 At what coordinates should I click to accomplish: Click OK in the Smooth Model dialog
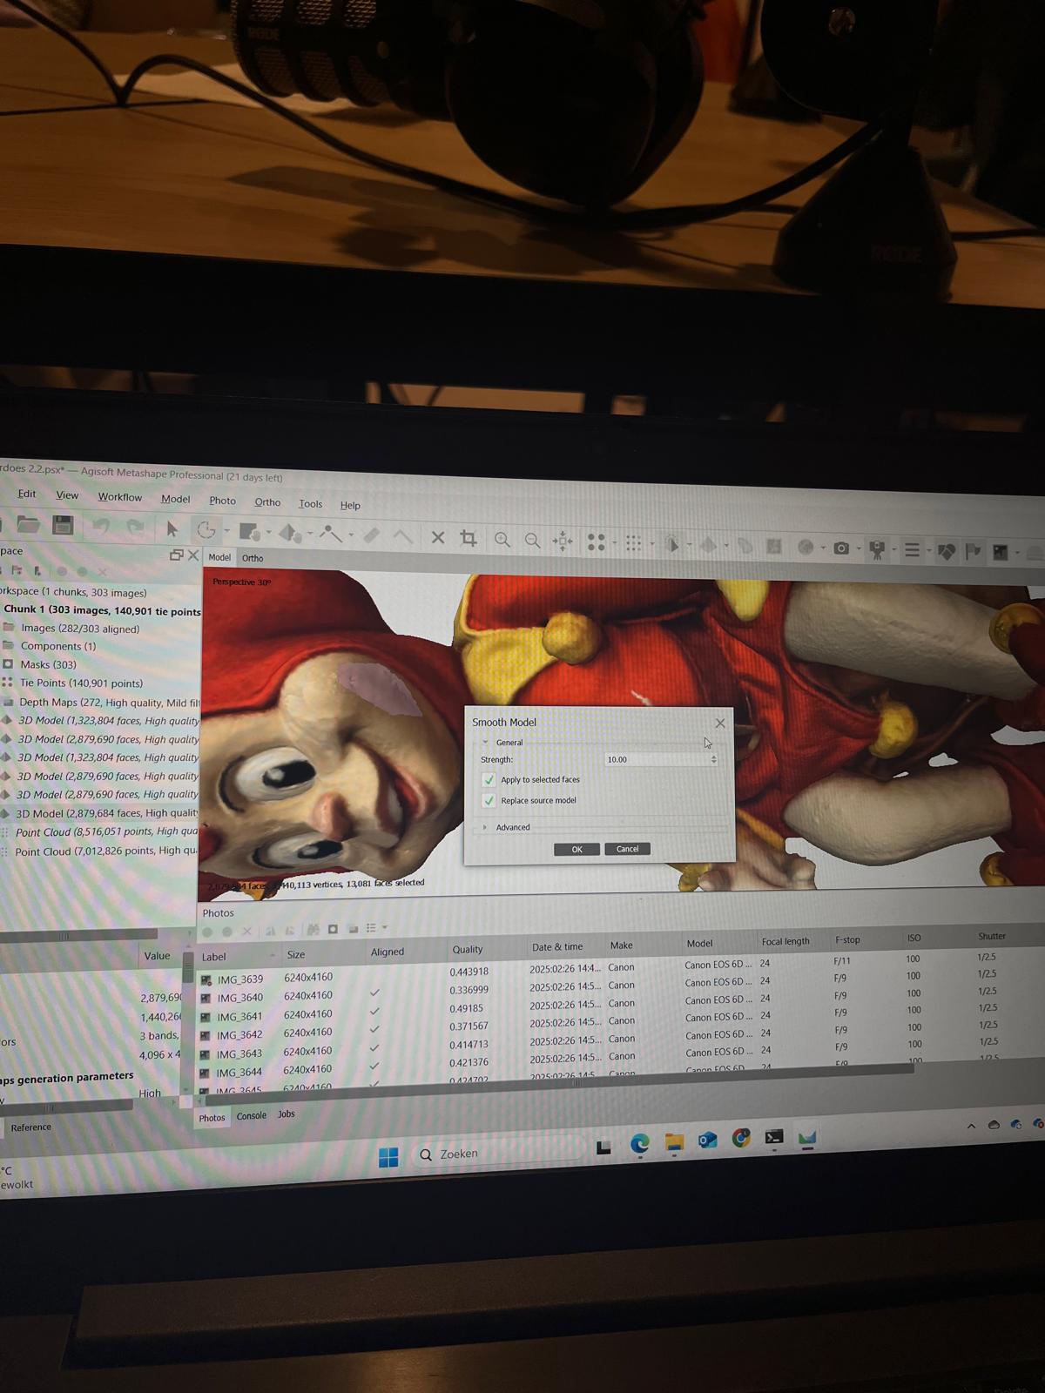click(576, 850)
